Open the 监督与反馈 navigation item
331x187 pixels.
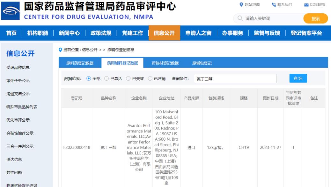[x=267, y=33]
